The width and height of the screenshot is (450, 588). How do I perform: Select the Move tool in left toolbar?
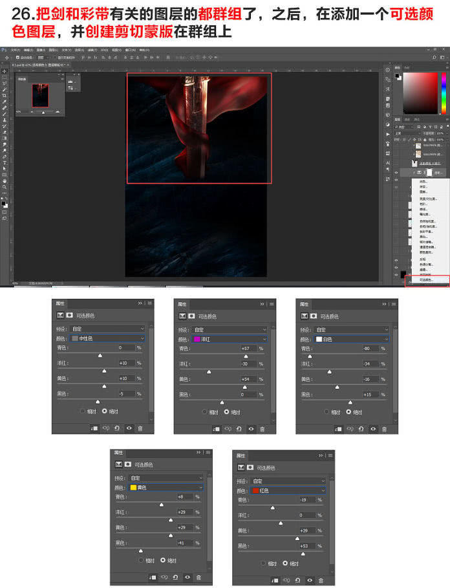(x=4, y=71)
